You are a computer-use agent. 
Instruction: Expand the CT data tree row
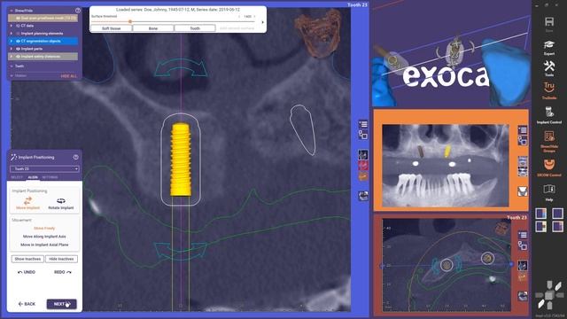pos(12,26)
